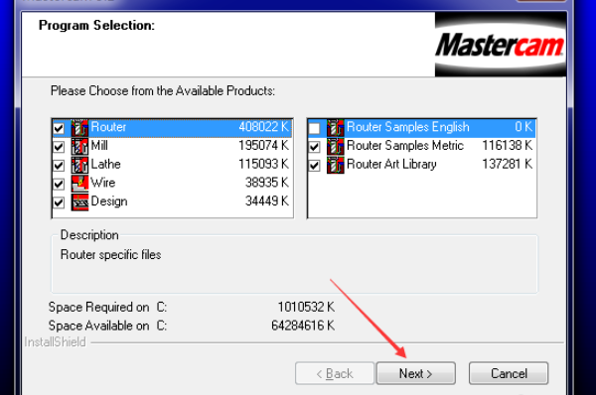This screenshot has height=395, width=596.
Task: Select the Router Art Library label
Action: pyautogui.click(x=391, y=164)
